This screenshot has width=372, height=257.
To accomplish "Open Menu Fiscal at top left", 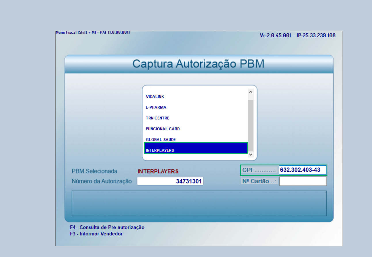I will point(93,32).
